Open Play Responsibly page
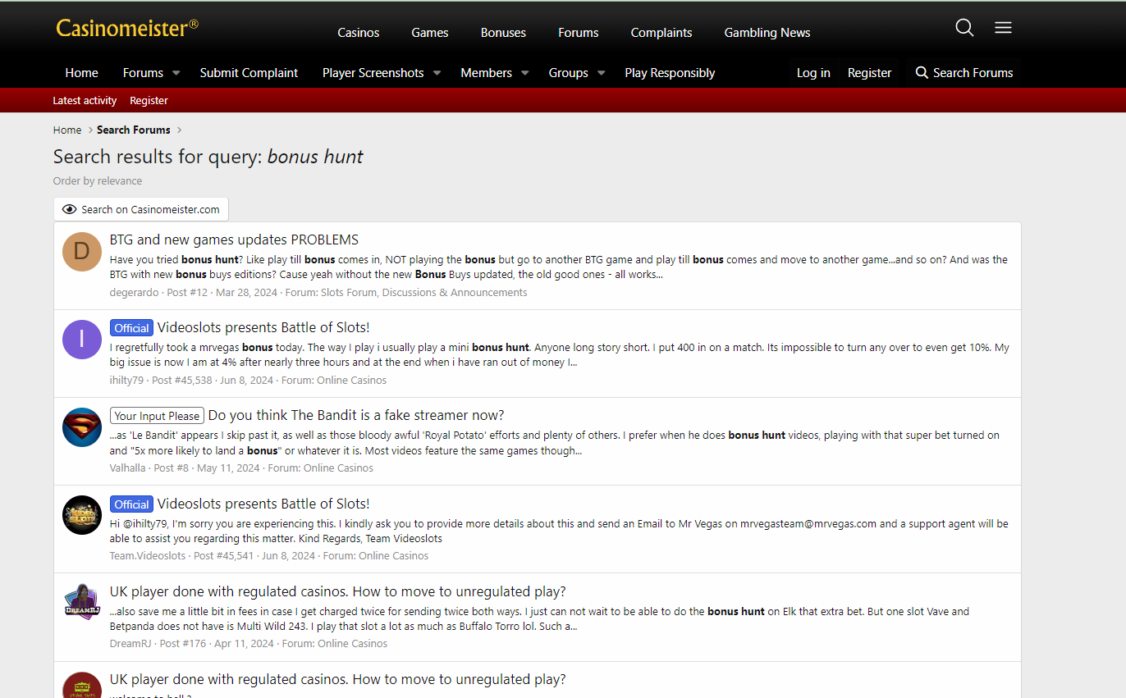 (x=670, y=73)
